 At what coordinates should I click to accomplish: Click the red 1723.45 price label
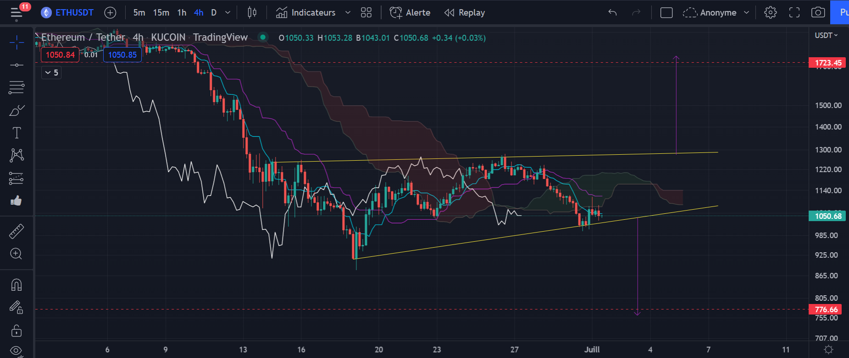click(827, 63)
